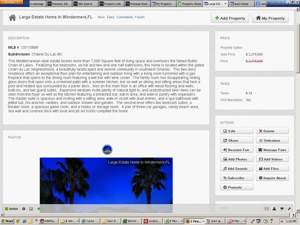Screen dimensions: 300x225
Task: Click the Become Fan button
Action: point(237,150)
